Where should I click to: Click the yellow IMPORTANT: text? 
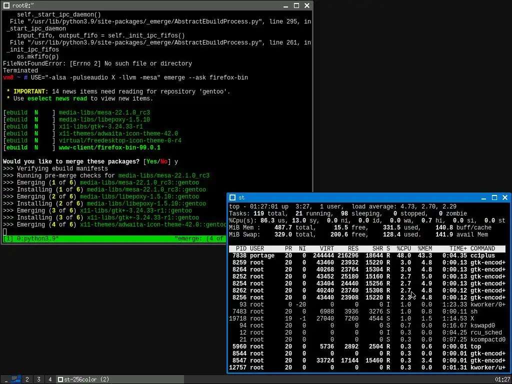(x=30, y=92)
